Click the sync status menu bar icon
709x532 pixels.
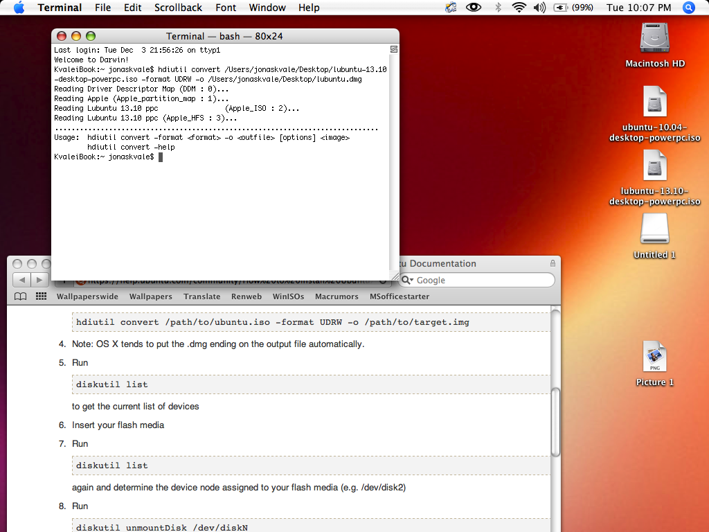451,7
